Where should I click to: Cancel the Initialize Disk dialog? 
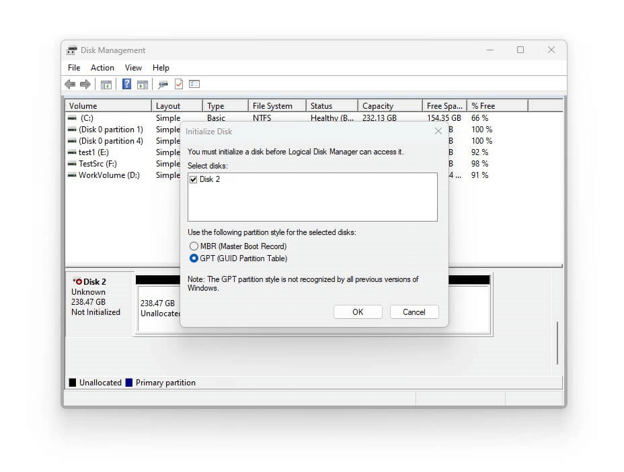point(414,312)
